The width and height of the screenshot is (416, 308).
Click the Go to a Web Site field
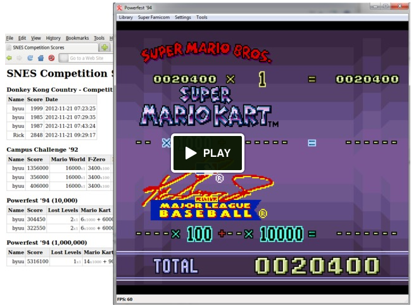[x=86, y=58]
